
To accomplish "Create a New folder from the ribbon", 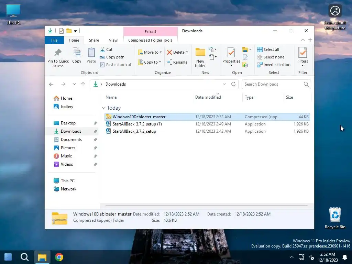I will click(200, 57).
